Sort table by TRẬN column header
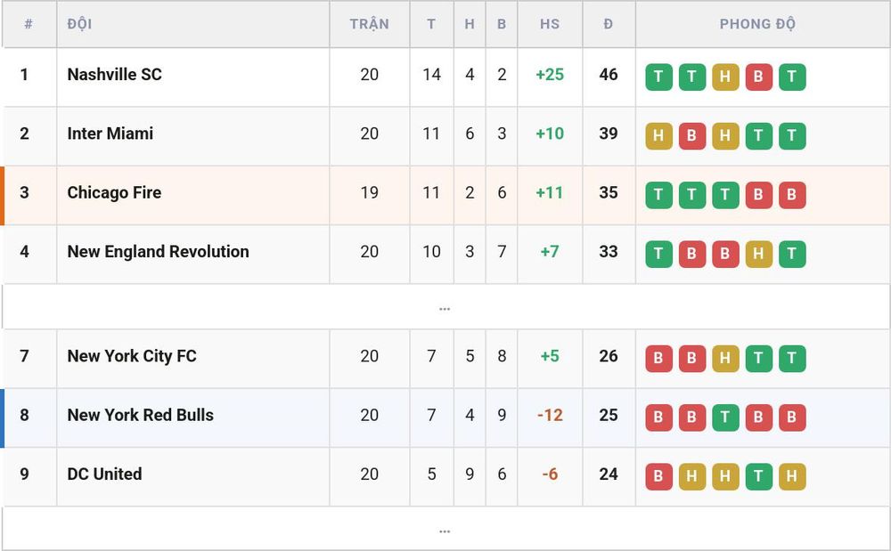 (370, 24)
